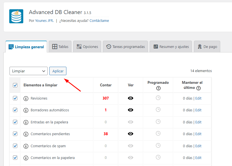Click Edit link for Borradores automáticos
The height and width of the screenshot is (166, 232).
(x=198, y=110)
